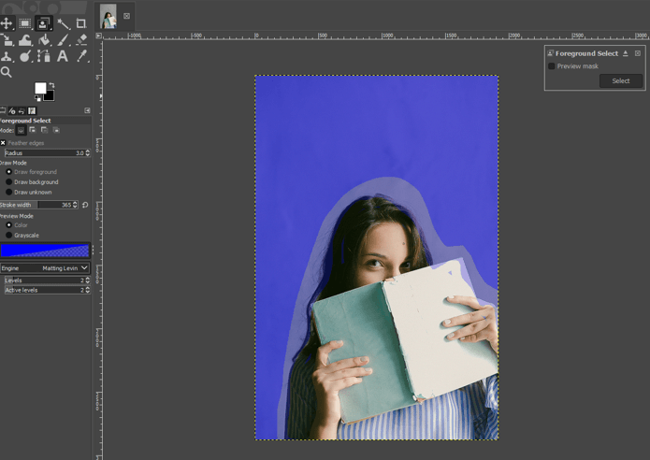650x460 pixels.
Task: Set selection mode to Intersect
Action: (x=56, y=130)
